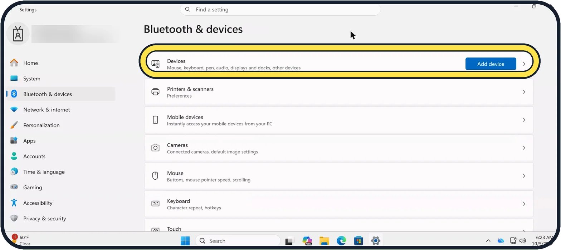Open Windows Start menu

tap(185, 241)
